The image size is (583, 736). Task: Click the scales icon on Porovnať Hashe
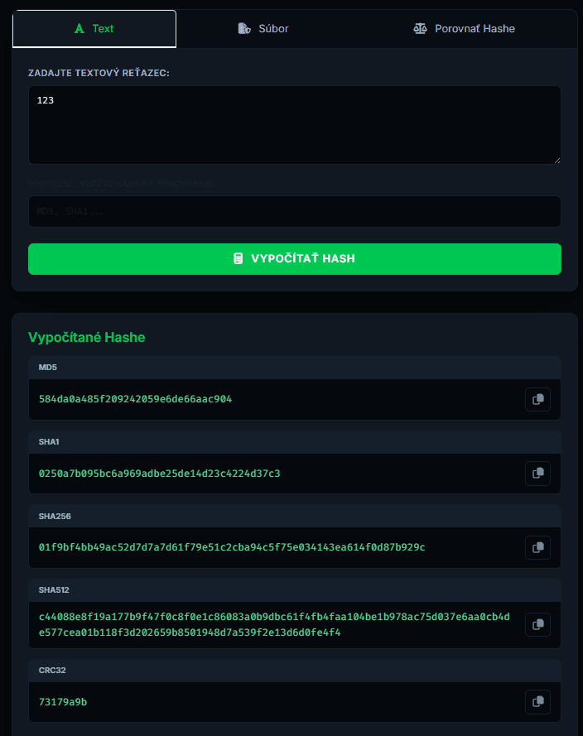[420, 29]
